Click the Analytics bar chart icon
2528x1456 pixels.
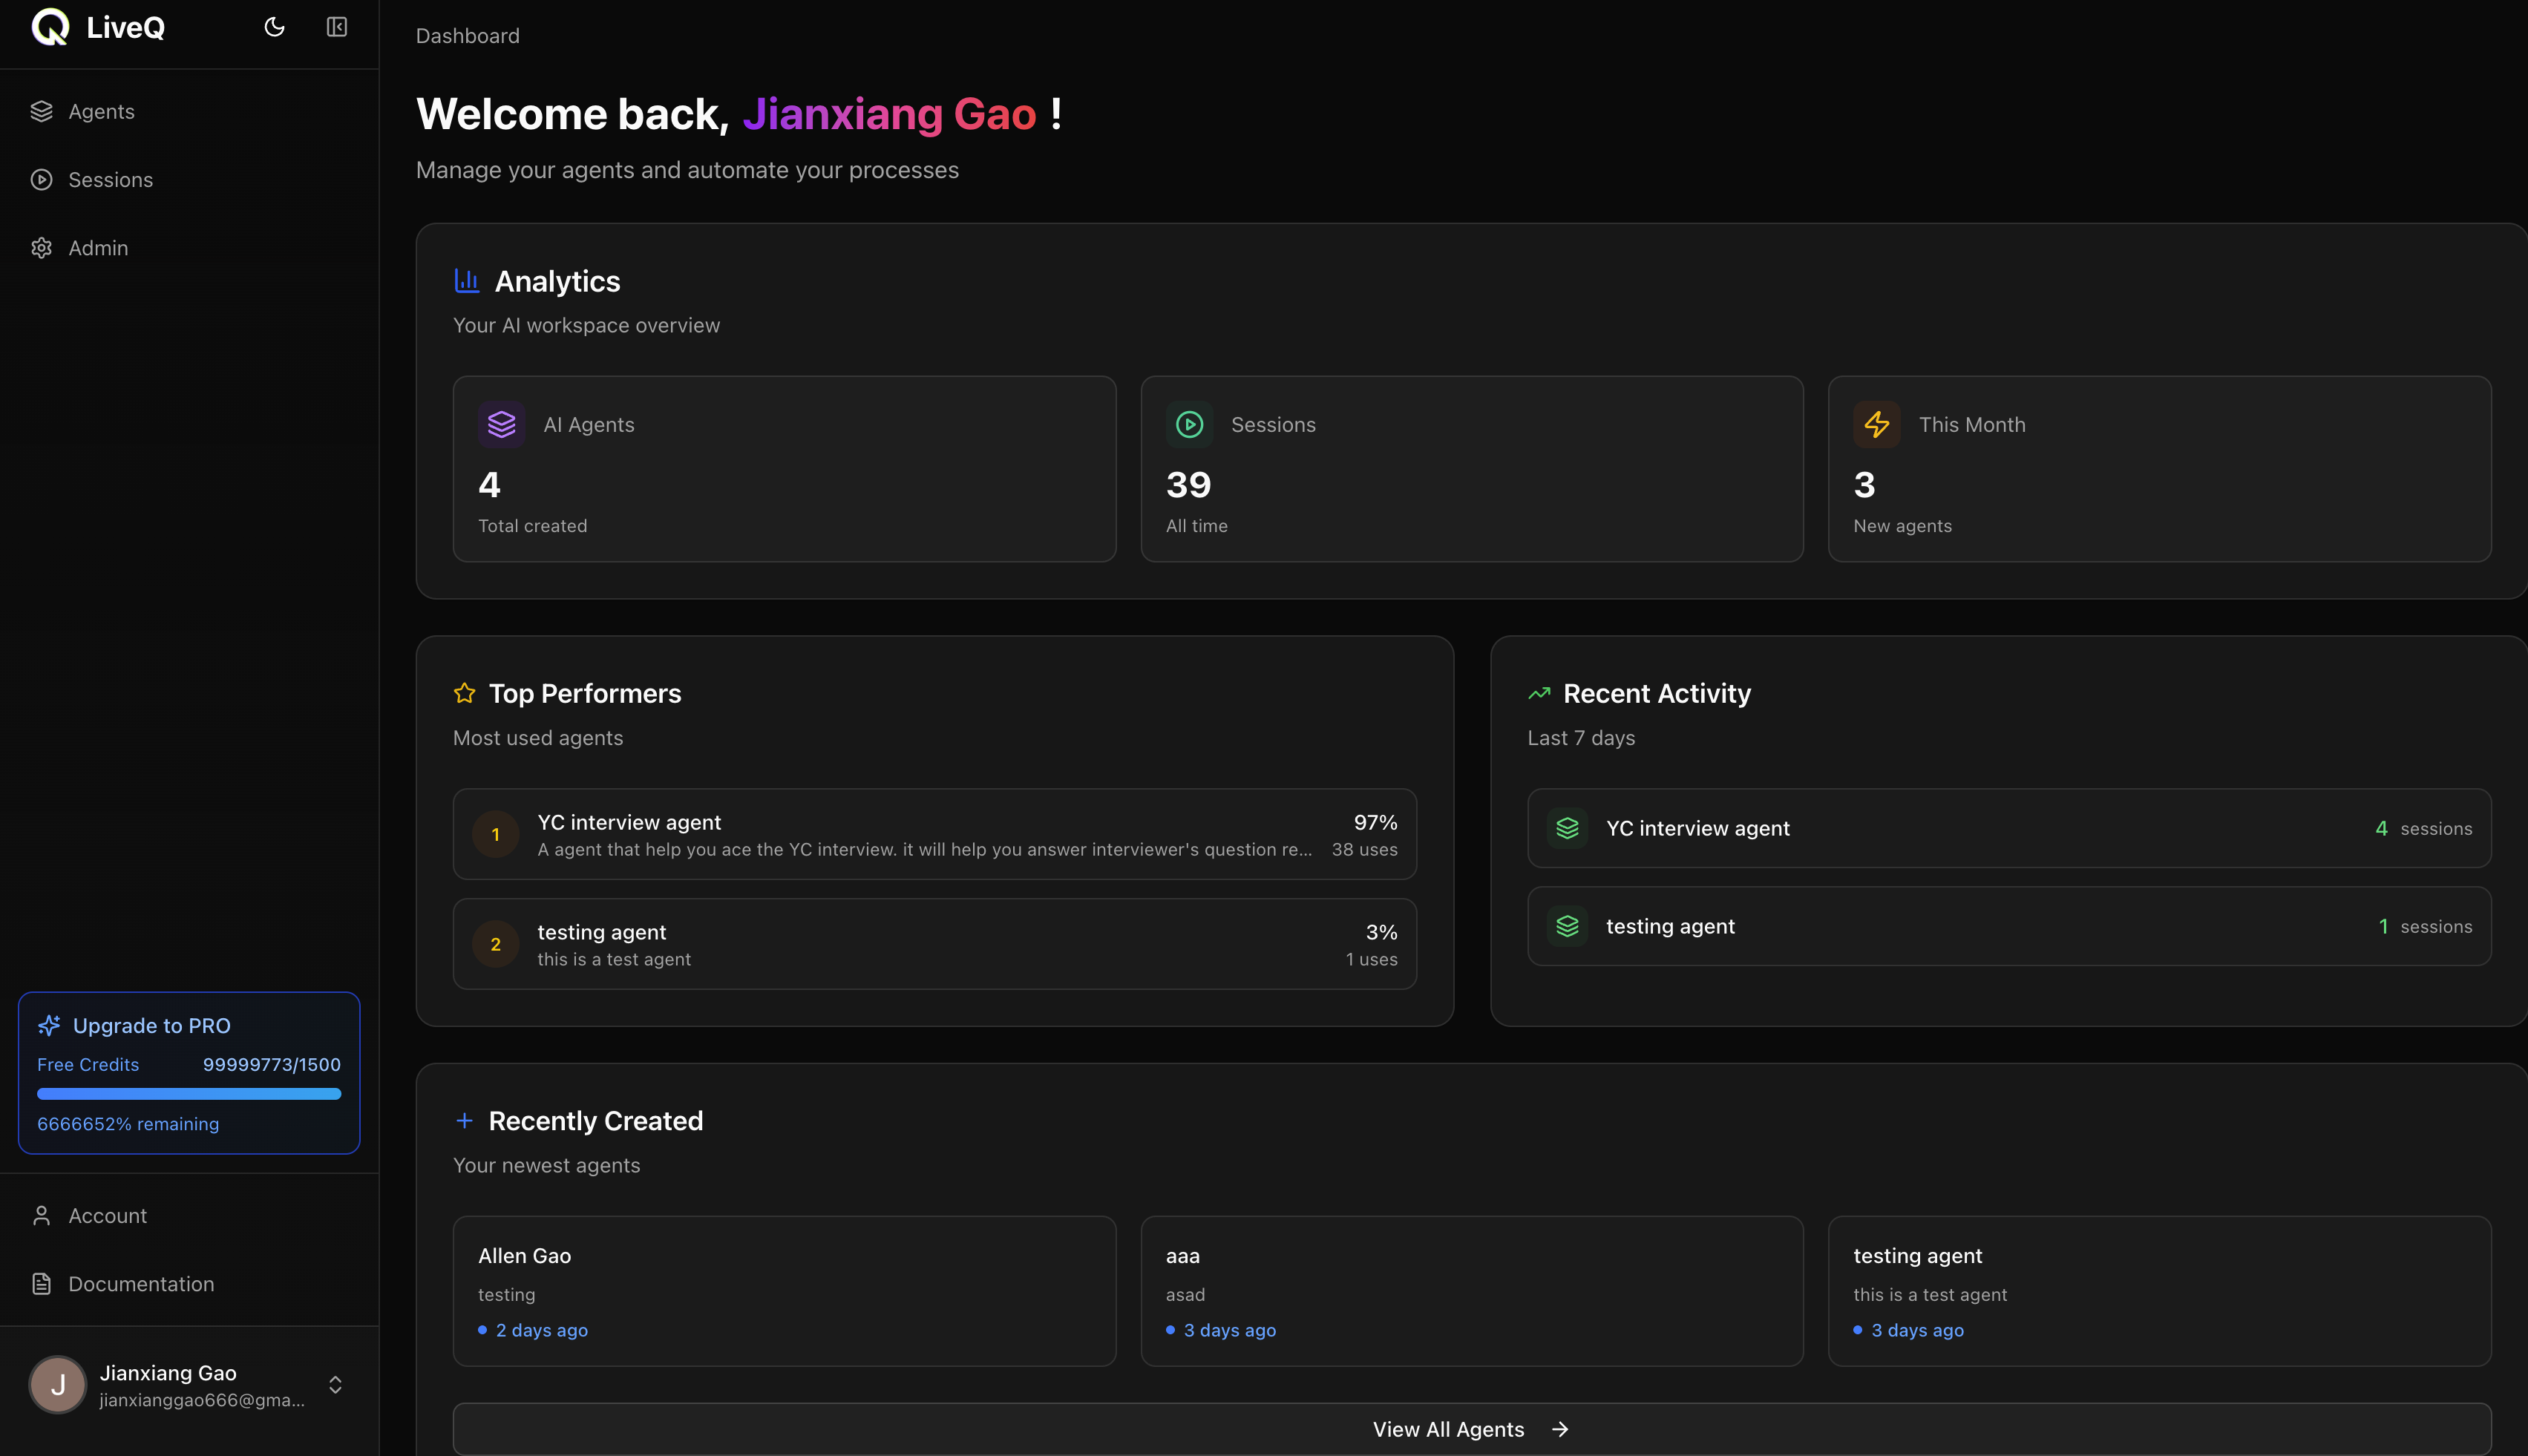[x=467, y=280]
